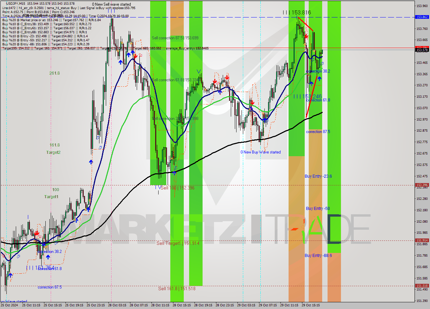
Task: Click the '| | | 153.246' point C label
Action: tap(307, 96)
